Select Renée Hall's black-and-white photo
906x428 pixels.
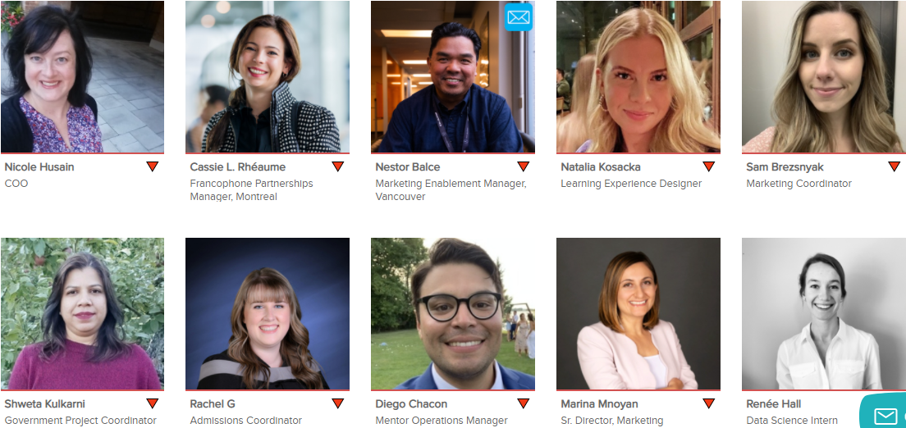824,314
